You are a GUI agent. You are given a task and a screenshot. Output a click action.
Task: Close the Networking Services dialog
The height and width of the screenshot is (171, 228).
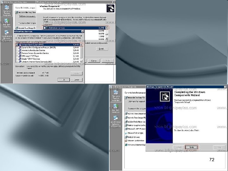[x=83, y=31]
